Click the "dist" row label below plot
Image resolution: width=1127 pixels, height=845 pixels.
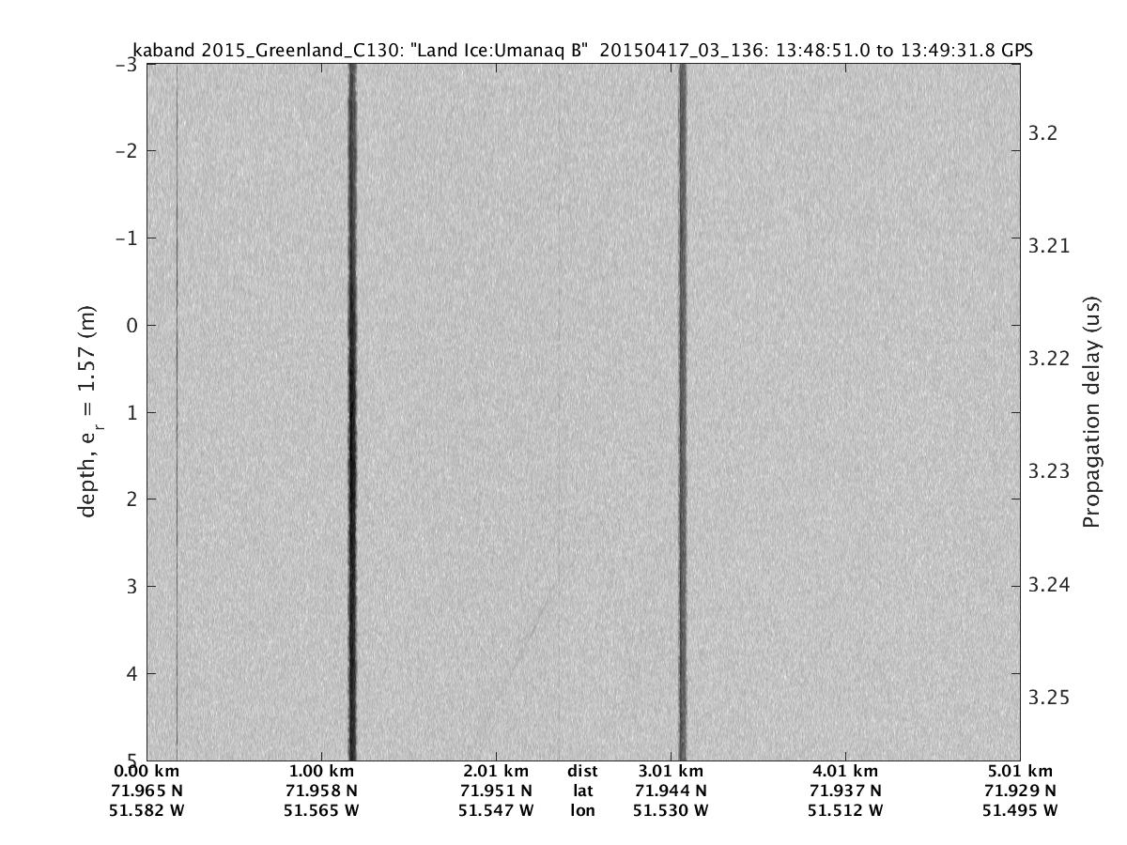582,772
